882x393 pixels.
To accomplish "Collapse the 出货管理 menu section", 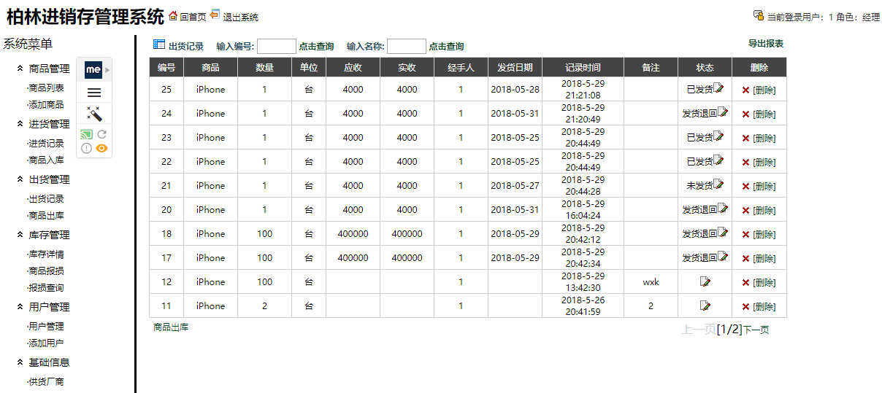I will point(20,179).
